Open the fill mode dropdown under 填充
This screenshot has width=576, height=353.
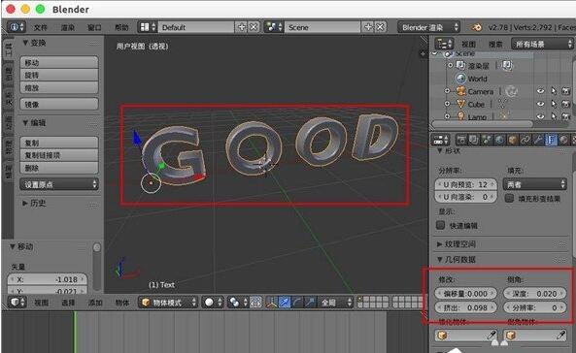(x=535, y=184)
